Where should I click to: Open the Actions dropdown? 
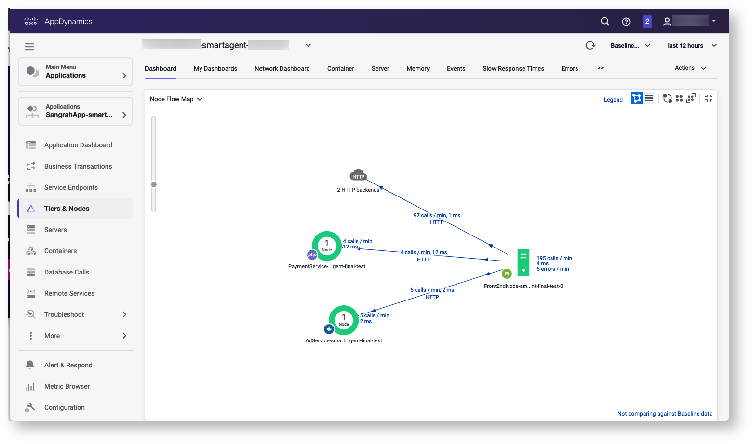[x=691, y=68]
